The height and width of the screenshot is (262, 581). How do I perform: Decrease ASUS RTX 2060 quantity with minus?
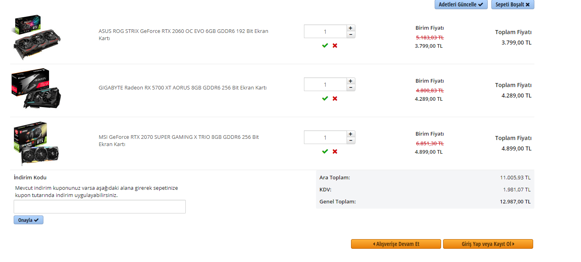[351, 35]
